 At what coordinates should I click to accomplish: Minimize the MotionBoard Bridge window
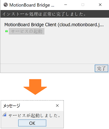pyautogui.click(x=66, y=5)
